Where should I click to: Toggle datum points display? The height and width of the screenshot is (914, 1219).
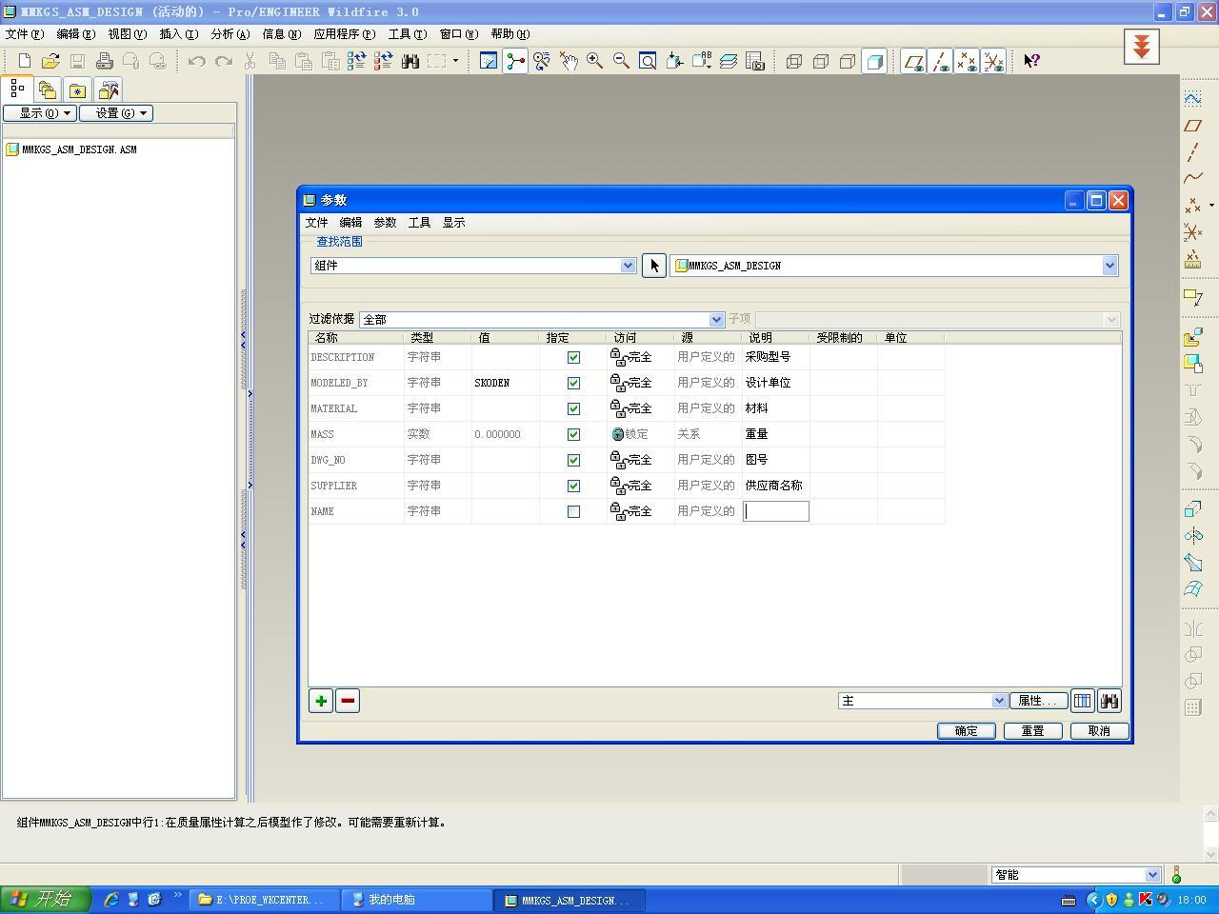pyautogui.click(x=967, y=61)
